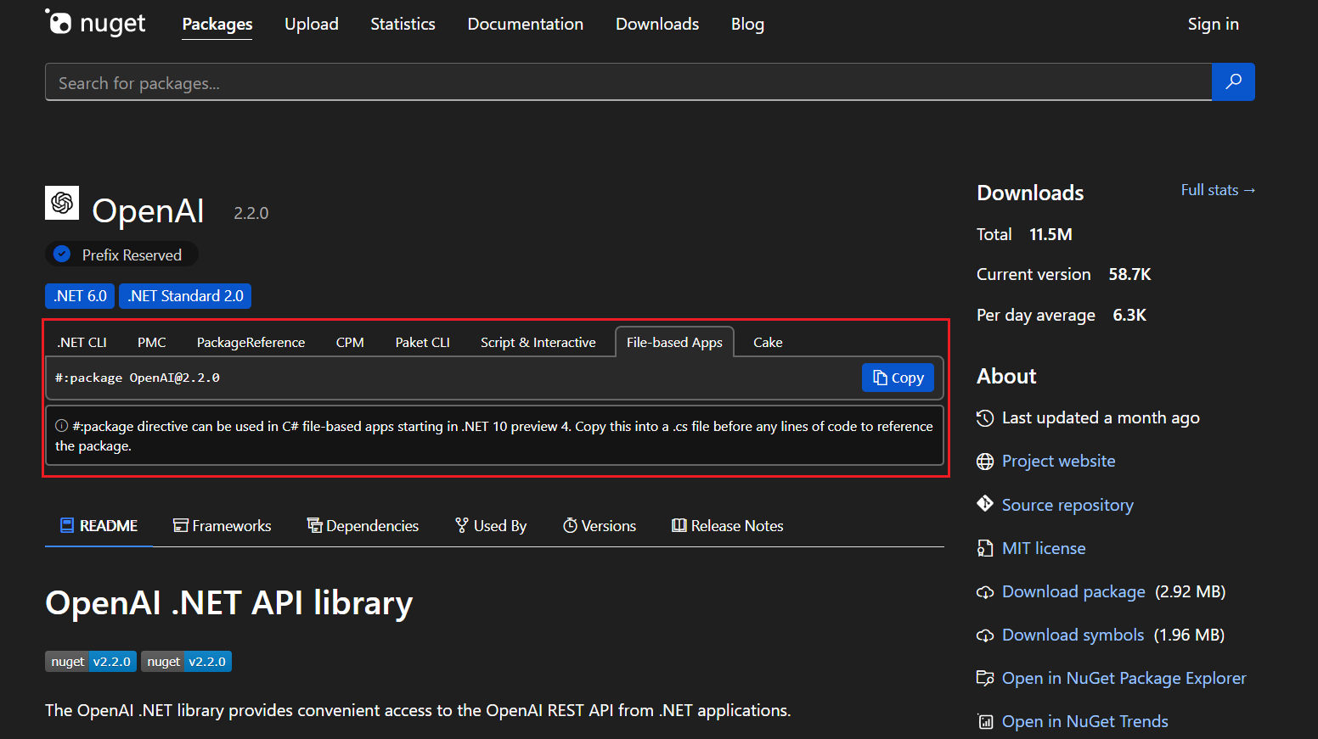Image resolution: width=1318 pixels, height=739 pixels.
Task: Click the Used By tab icon
Action: [x=462, y=525]
